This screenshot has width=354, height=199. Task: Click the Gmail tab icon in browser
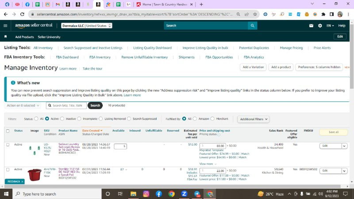click(58, 4)
